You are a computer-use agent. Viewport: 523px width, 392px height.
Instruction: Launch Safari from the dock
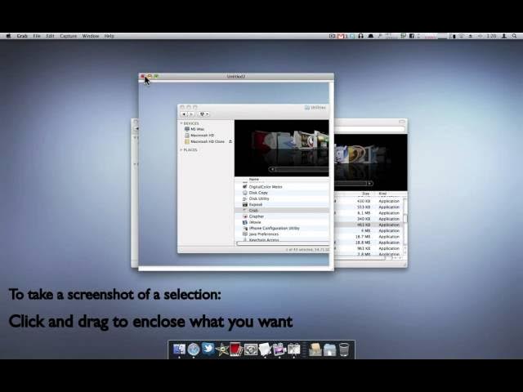[194, 350]
